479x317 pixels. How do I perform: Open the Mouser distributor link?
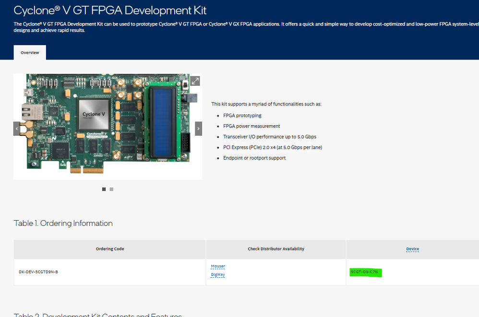[217, 266]
